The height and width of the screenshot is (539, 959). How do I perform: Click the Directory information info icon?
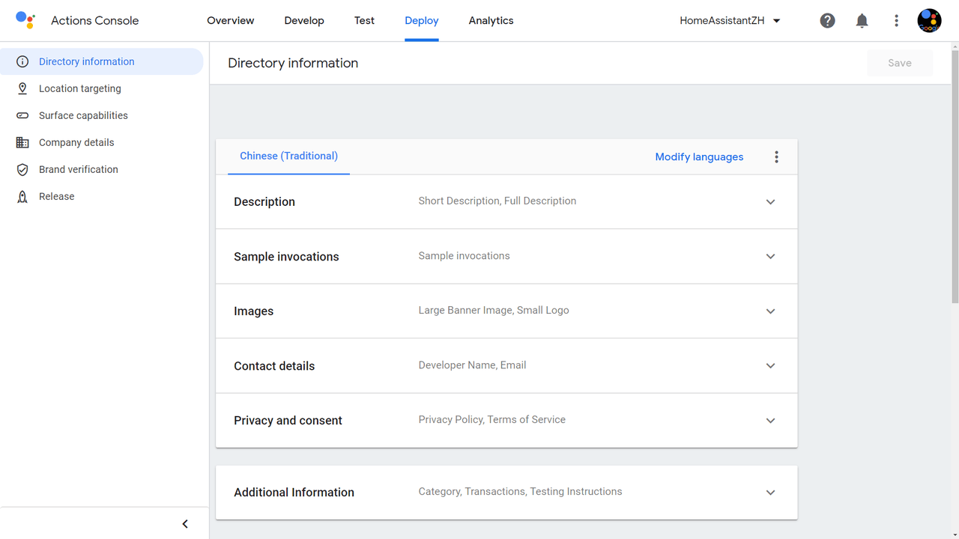22,61
